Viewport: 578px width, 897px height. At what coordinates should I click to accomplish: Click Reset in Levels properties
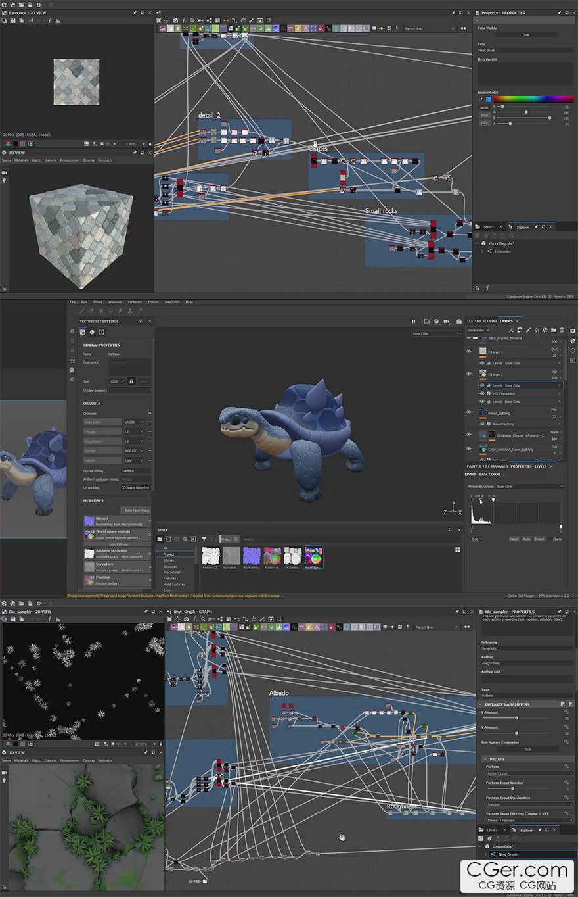coord(514,539)
